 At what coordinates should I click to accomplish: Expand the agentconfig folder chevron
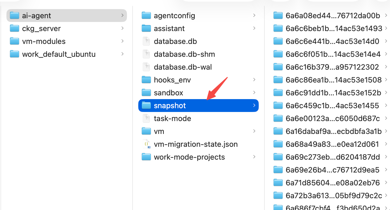click(254, 16)
